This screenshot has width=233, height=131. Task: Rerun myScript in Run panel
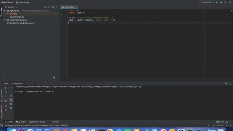coord(5,88)
